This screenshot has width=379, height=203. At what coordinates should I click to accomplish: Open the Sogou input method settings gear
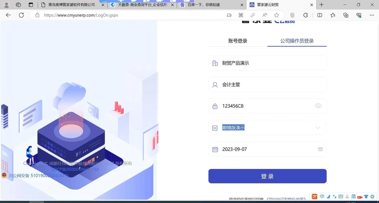tap(372, 197)
